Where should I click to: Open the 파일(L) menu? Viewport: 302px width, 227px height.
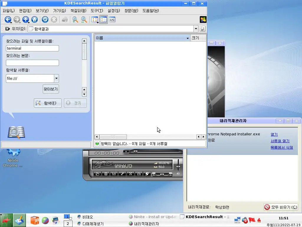(x=9, y=11)
